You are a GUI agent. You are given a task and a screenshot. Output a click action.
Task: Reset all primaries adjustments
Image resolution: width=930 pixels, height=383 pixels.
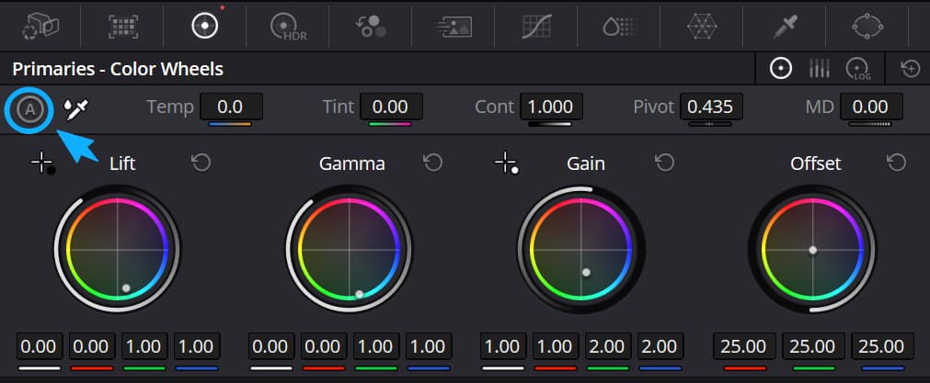(x=911, y=69)
